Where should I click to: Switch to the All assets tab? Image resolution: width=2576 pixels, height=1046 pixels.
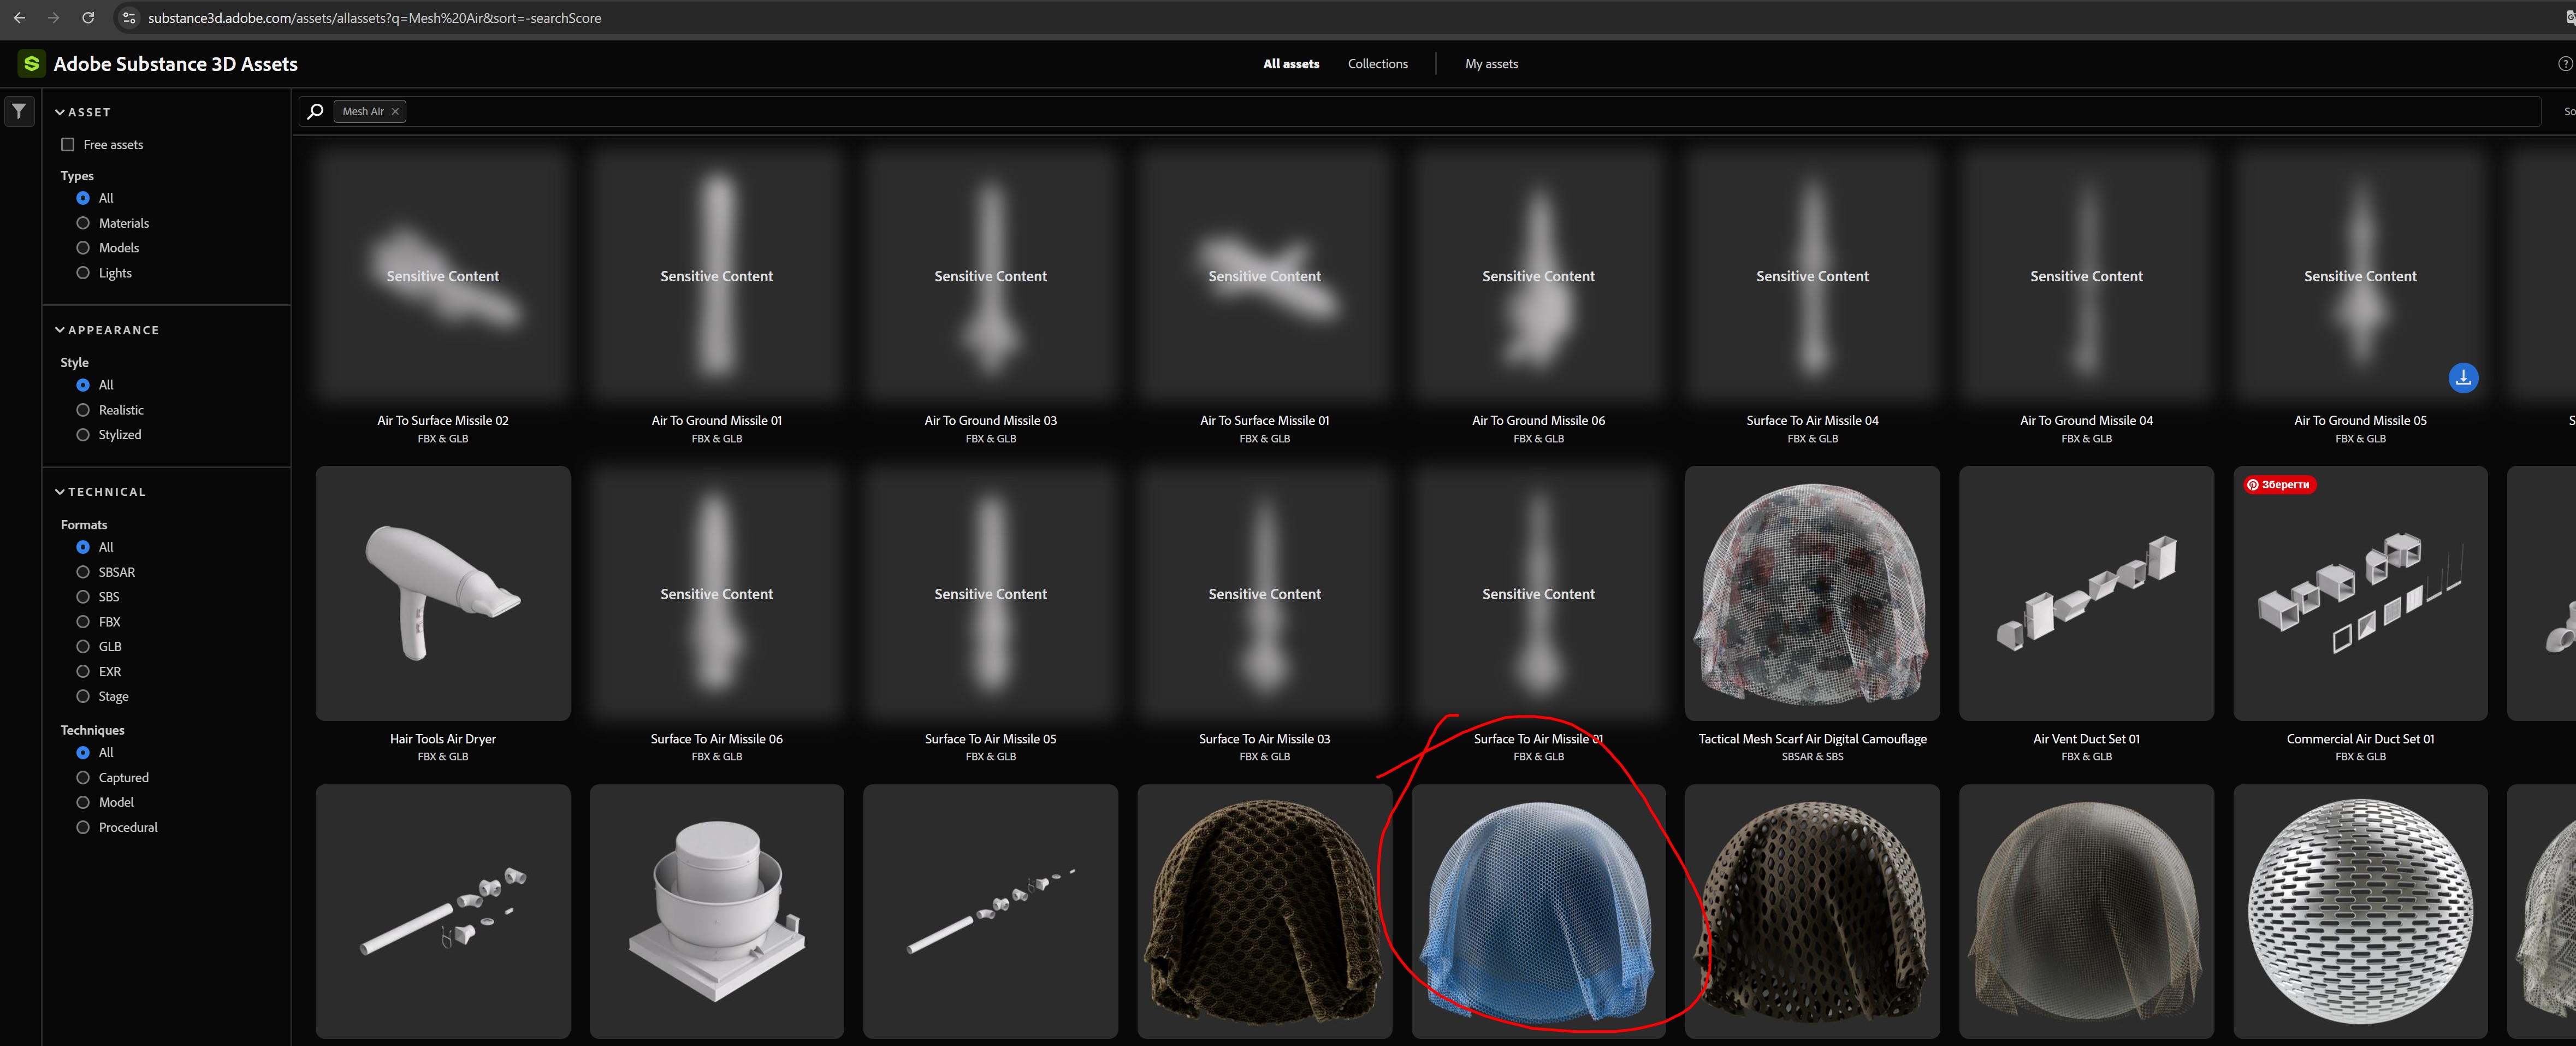click(x=1291, y=64)
